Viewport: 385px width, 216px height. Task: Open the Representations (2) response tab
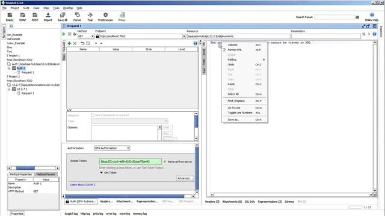click(x=269, y=202)
